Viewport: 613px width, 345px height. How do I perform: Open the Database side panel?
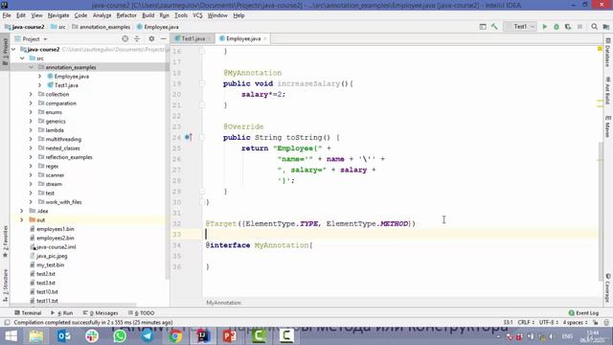[x=608, y=53]
